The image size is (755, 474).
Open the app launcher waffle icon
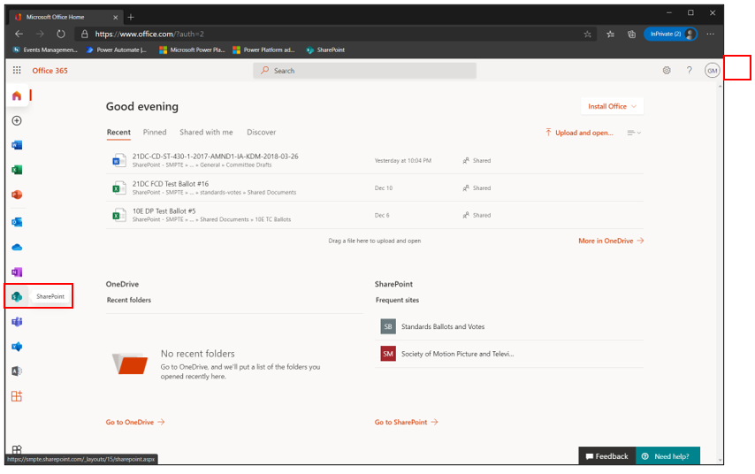(17, 71)
